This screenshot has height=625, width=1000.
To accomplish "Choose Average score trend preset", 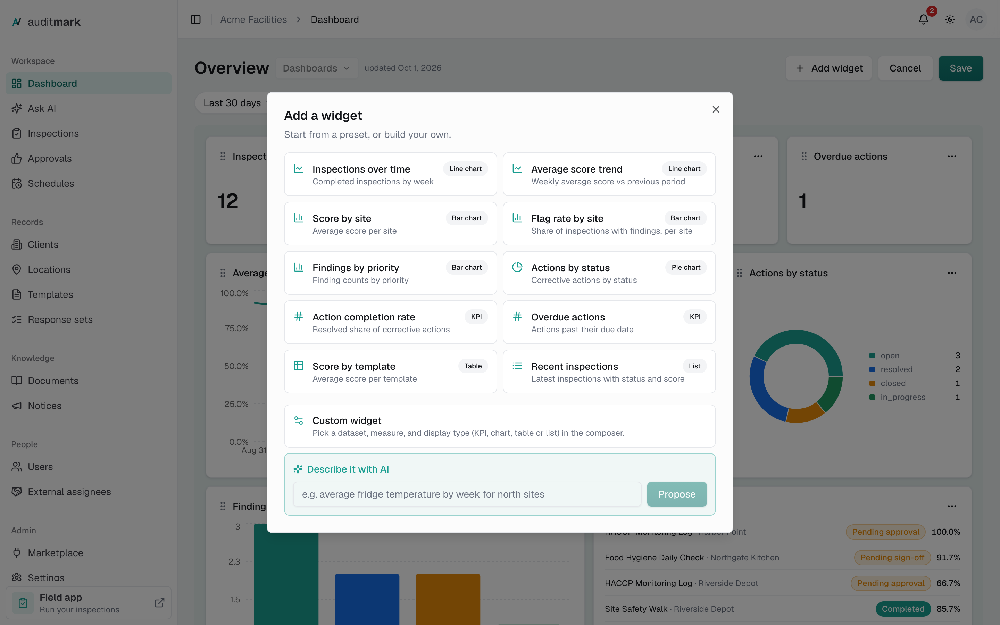I will 609,174.
